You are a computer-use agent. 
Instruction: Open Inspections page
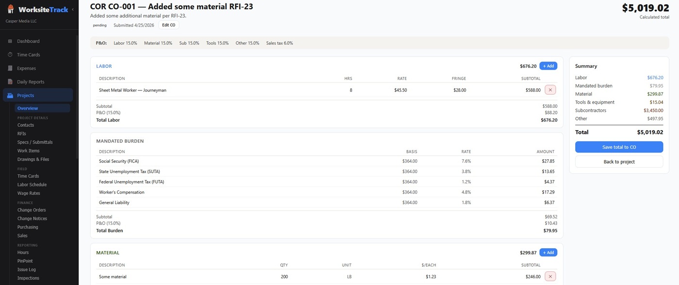pyautogui.click(x=28, y=278)
